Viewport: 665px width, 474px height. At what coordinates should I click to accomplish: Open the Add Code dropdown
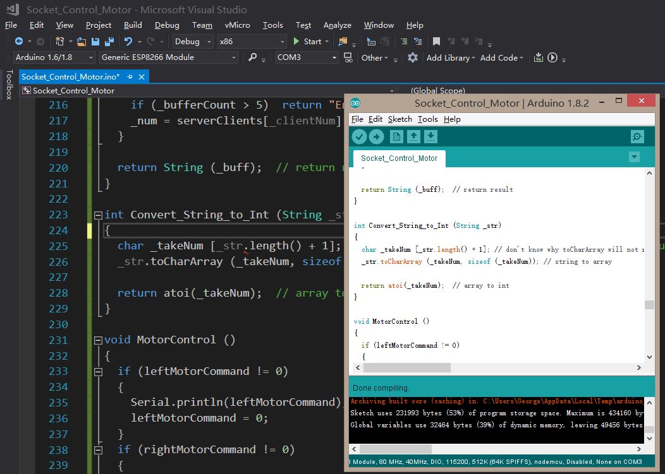[x=502, y=57]
